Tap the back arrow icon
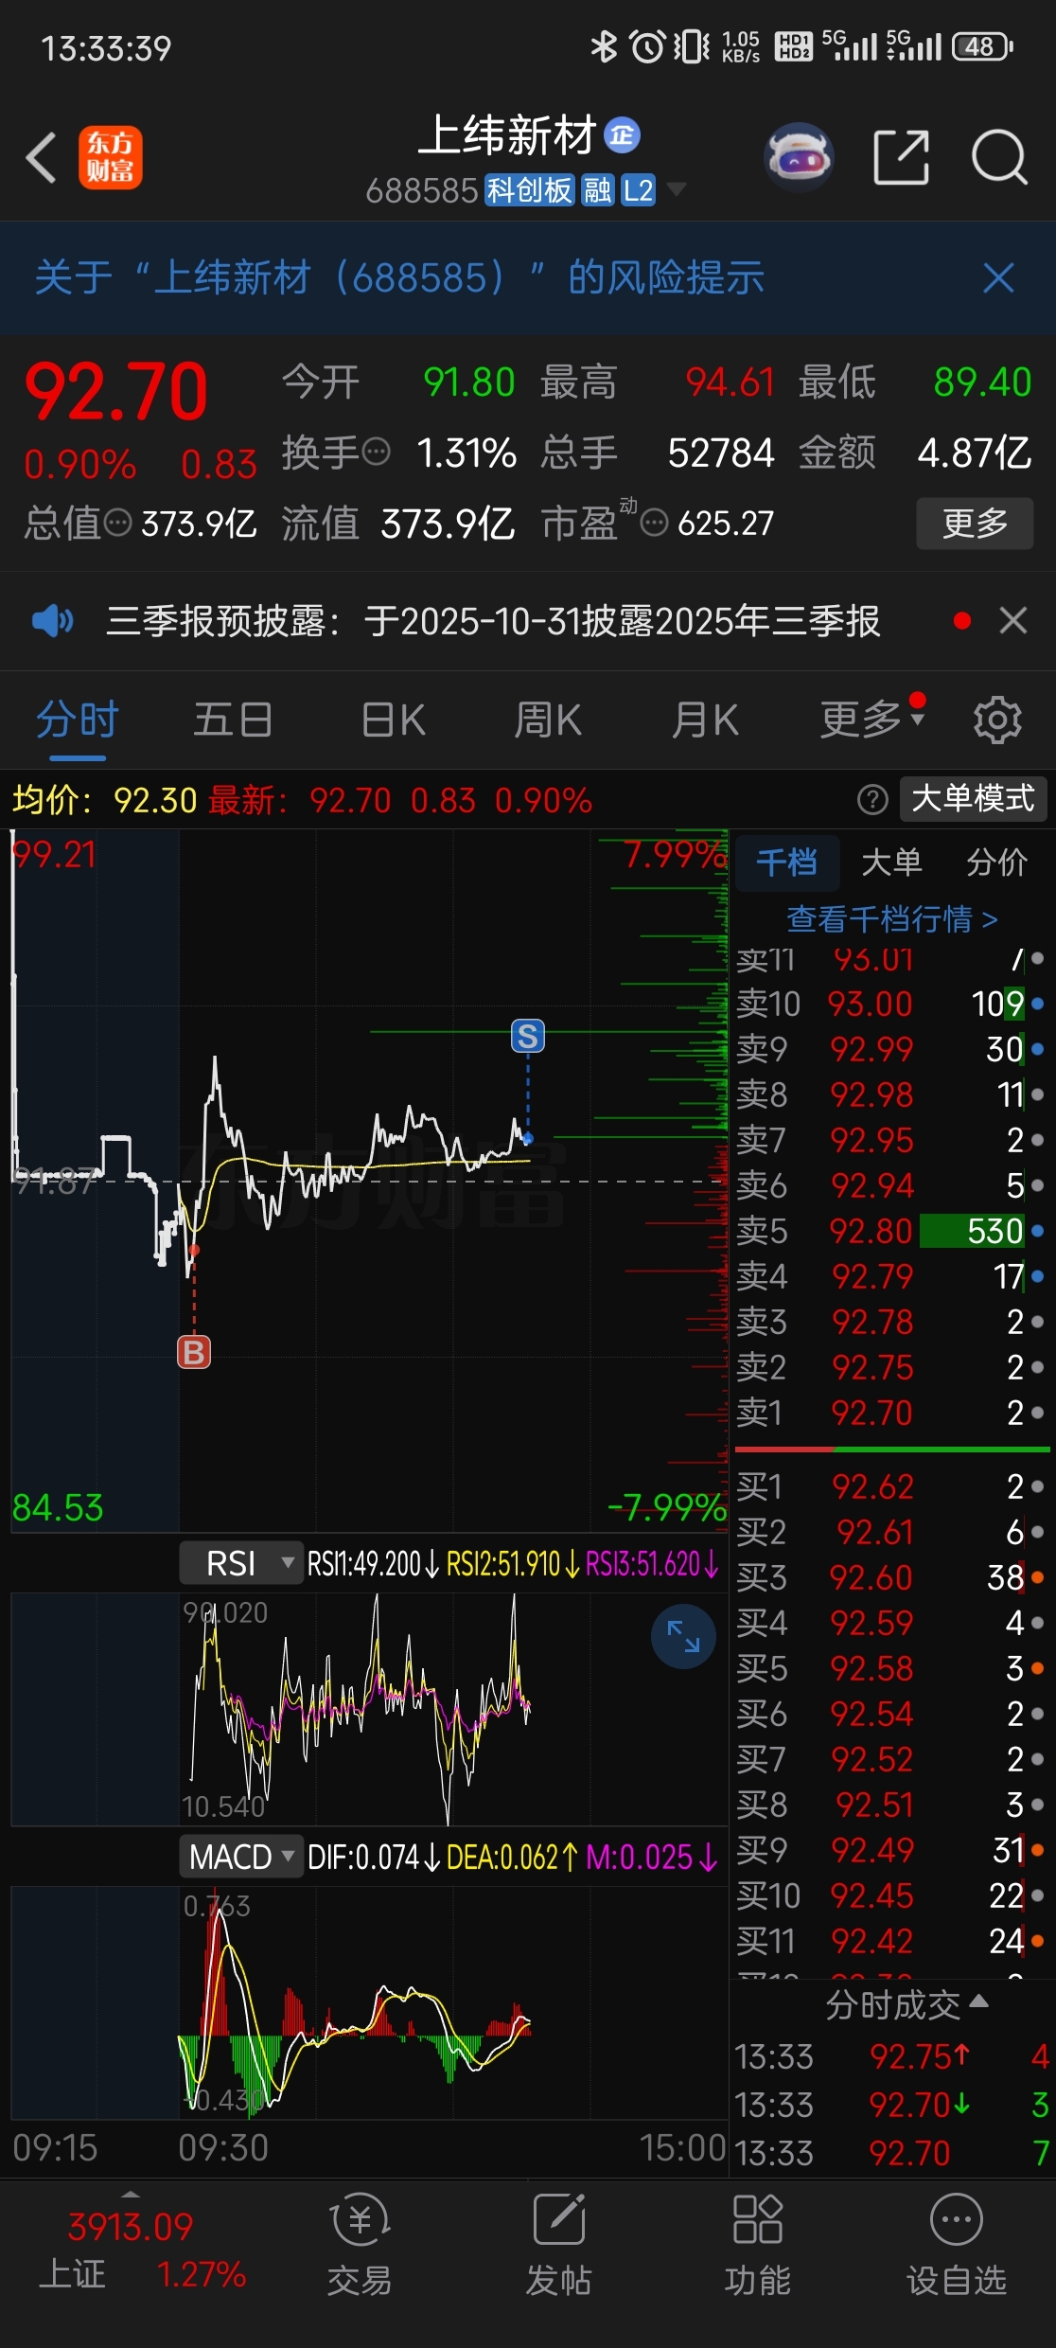The height and width of the screenshot is (2348, 1056). pos(42,157)
